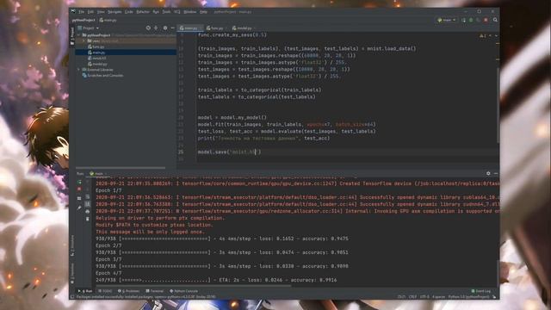Toggle Favorites sidebar vertical tab

[72, 274]
